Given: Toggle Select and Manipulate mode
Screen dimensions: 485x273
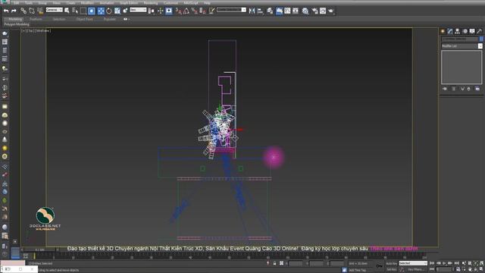Looking at the screenshot, I should (x=160, y=11).
